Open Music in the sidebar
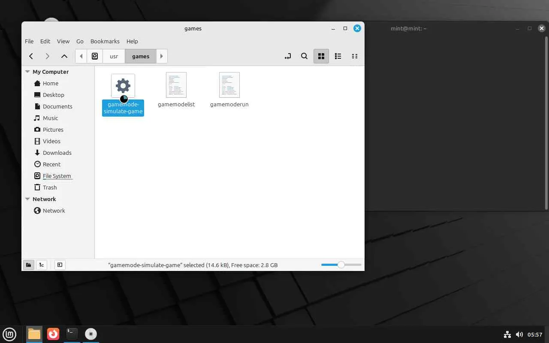The height and width of the screenshot is (343, 549). [x=50, y=118]
